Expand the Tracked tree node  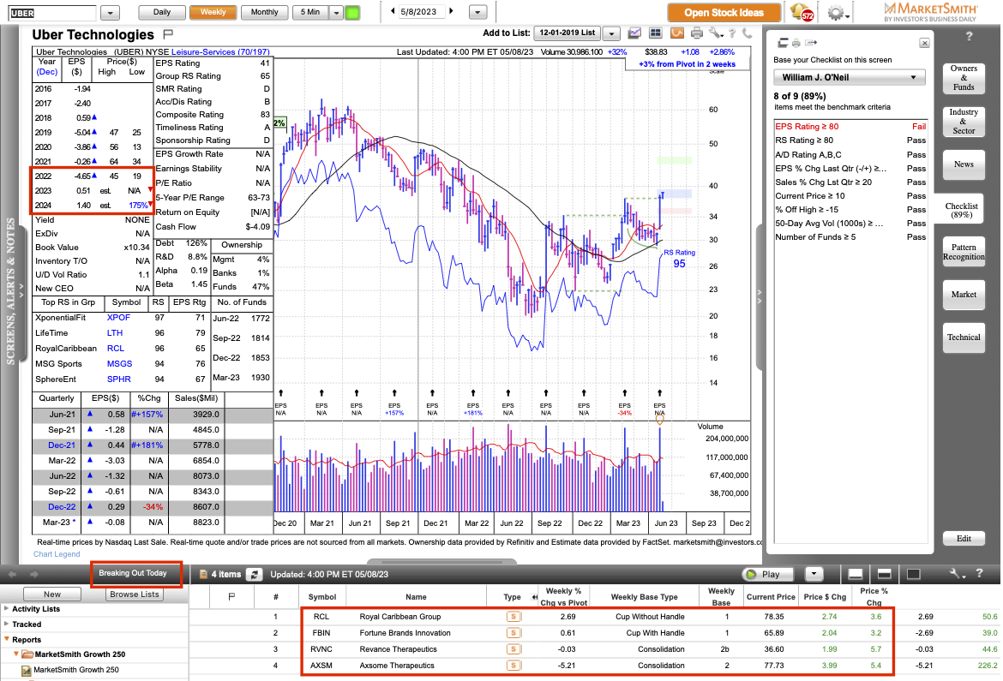coord(6,624)
